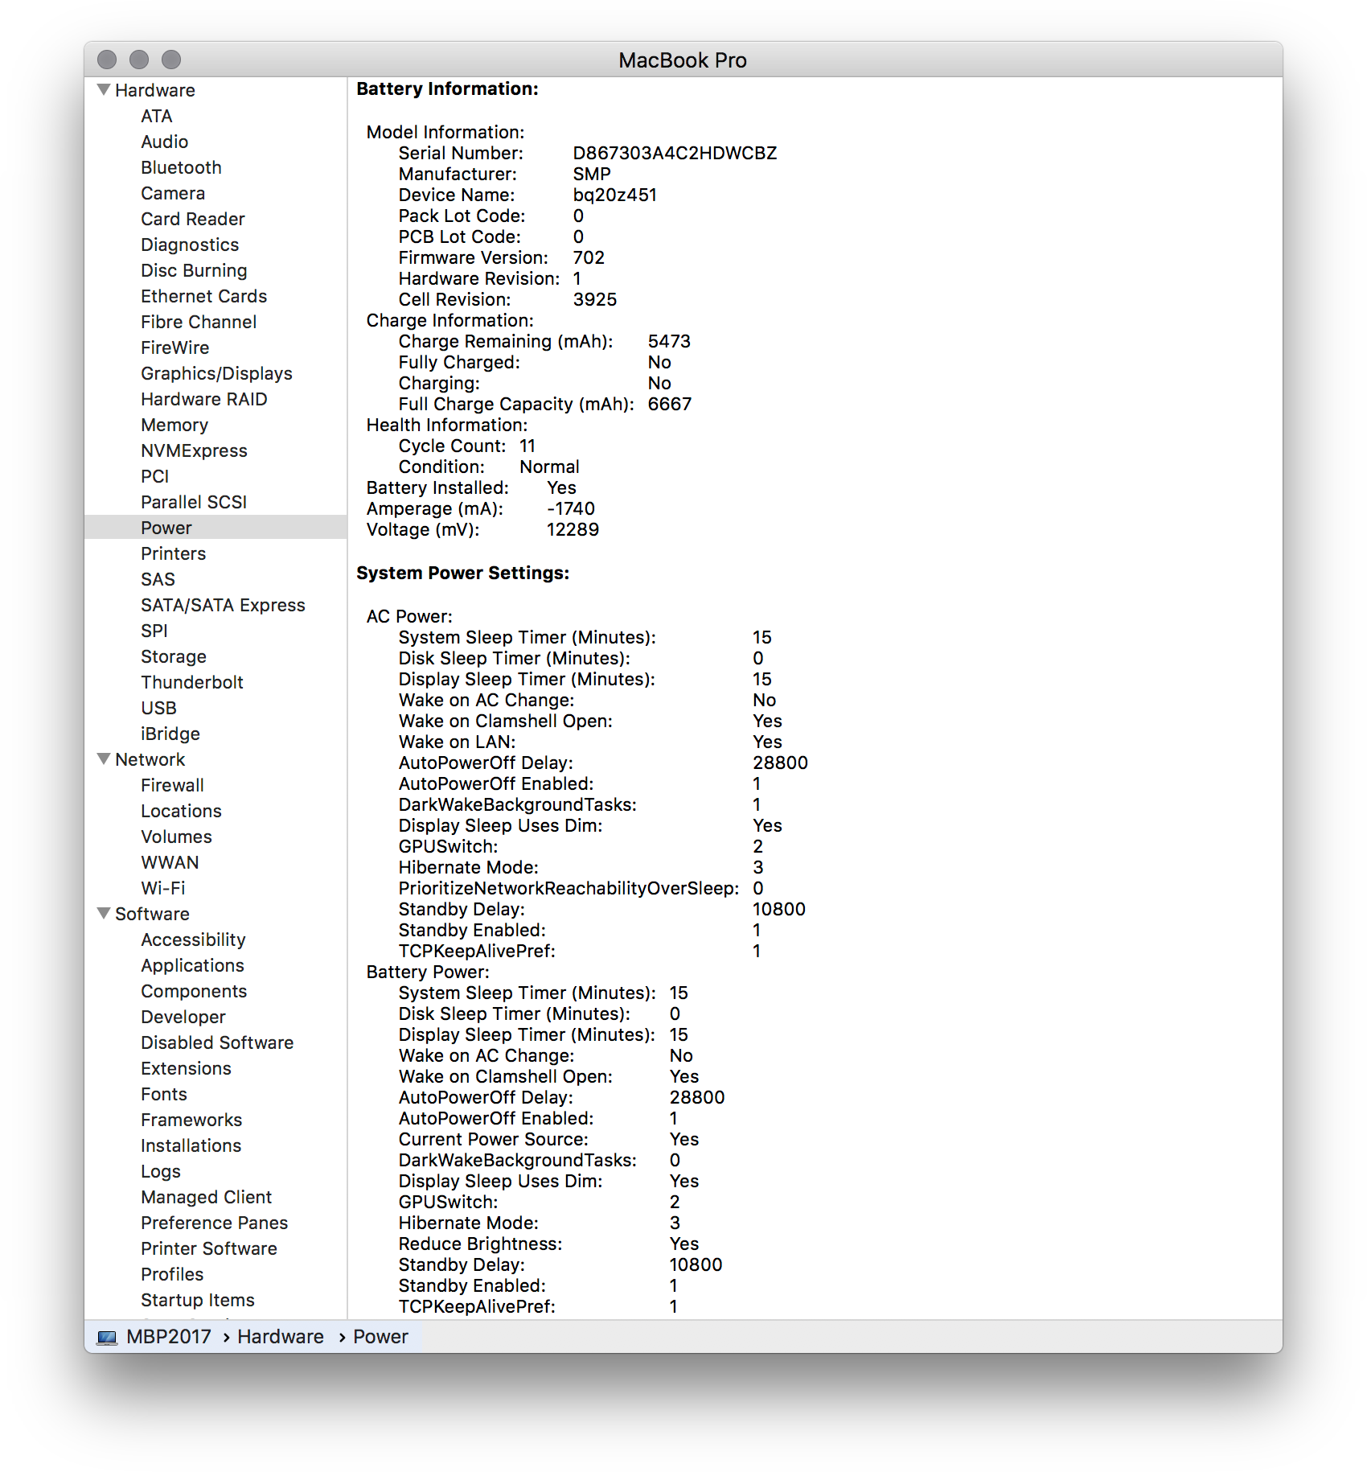The height and width of the screenshot is (1472, 1367).
Task: Select Installations in sidebar
Action: [x=191, y=1145]
